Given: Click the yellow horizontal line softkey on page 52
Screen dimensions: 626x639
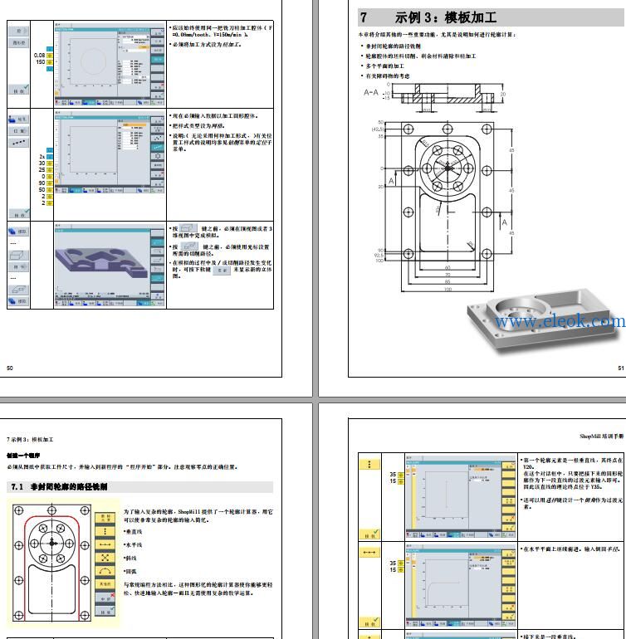Looking at the screenshot, I should coord(105,544).
